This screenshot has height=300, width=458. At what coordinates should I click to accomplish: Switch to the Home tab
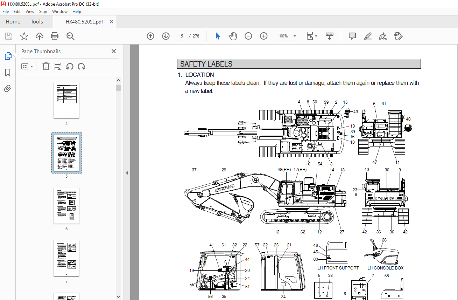pos(13,22)
